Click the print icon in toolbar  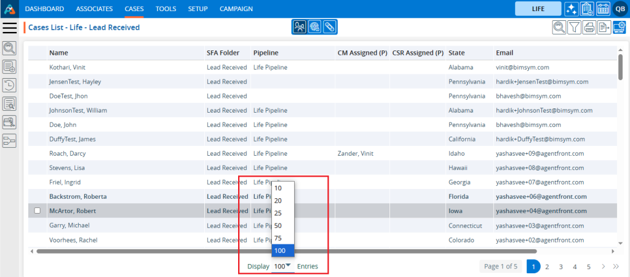pyautogui.click(x=589, y=27)
